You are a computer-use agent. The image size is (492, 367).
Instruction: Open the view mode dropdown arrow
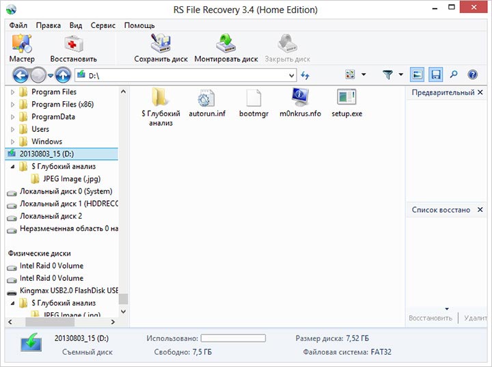click(364, 74)
